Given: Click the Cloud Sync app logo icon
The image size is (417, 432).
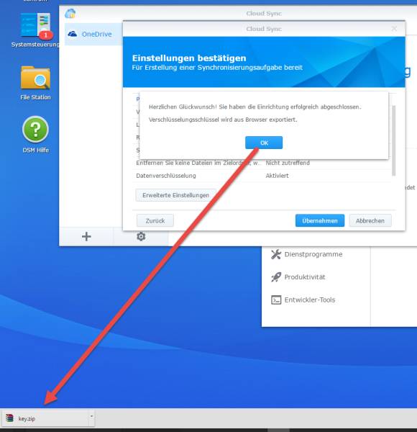Looking at the screenshot, I should point(70,13).
